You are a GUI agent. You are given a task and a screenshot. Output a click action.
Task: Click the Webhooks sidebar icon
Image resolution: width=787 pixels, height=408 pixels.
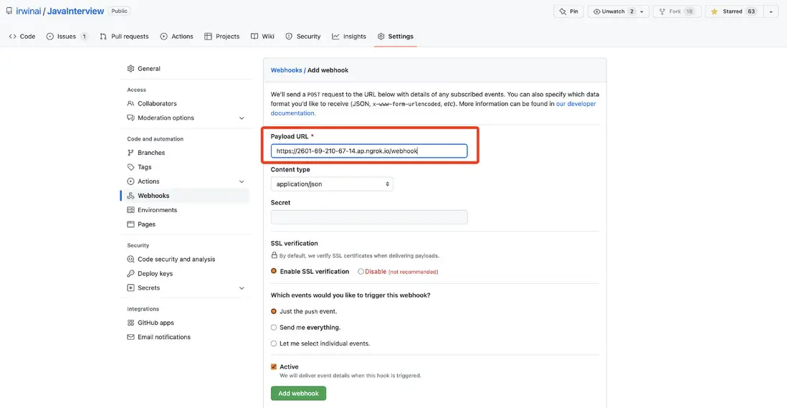pyautogui.click(x=130, y=196)
